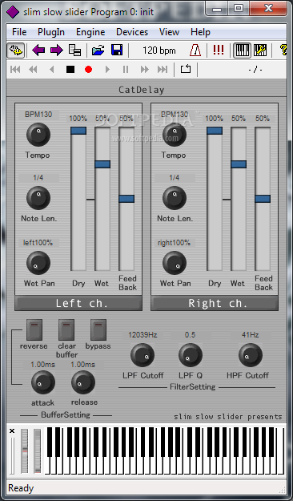Click the Left ch. panel label

78,303
